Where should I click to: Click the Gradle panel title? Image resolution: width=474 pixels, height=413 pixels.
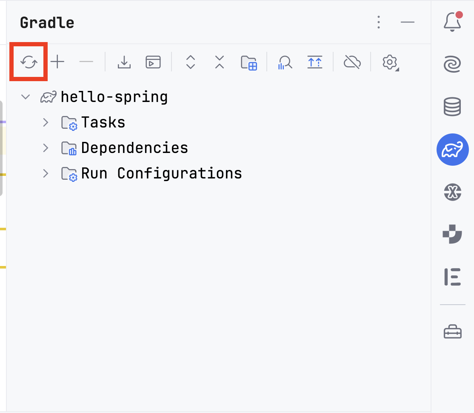(x=47, y=23)
